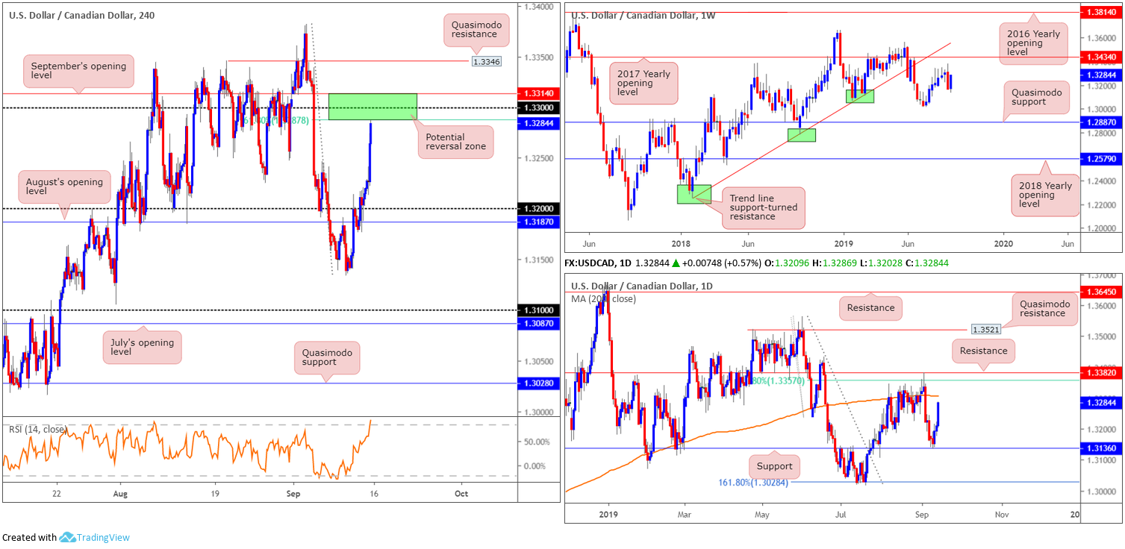Click the 'U.S. Dollar / Canadian Dollar, 240' title
The height and width of the screenshot is (549, 1125).
coord(82,14)
